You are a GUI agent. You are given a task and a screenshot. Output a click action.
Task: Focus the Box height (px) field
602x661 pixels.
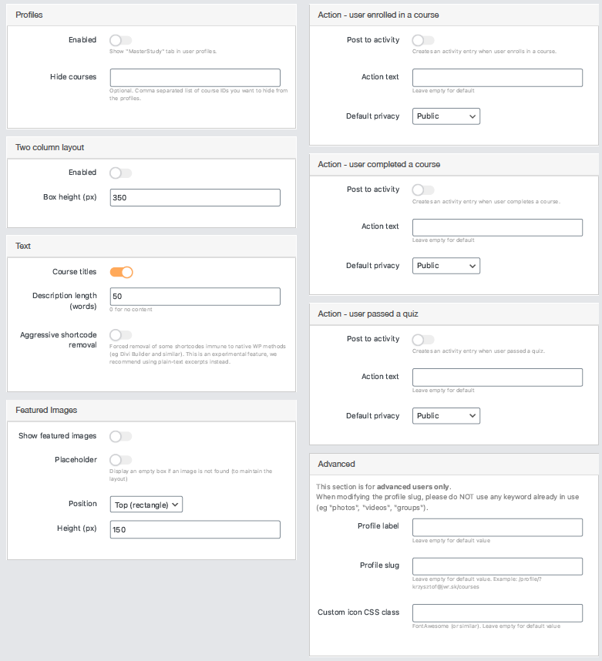click(x=195, y=198)
